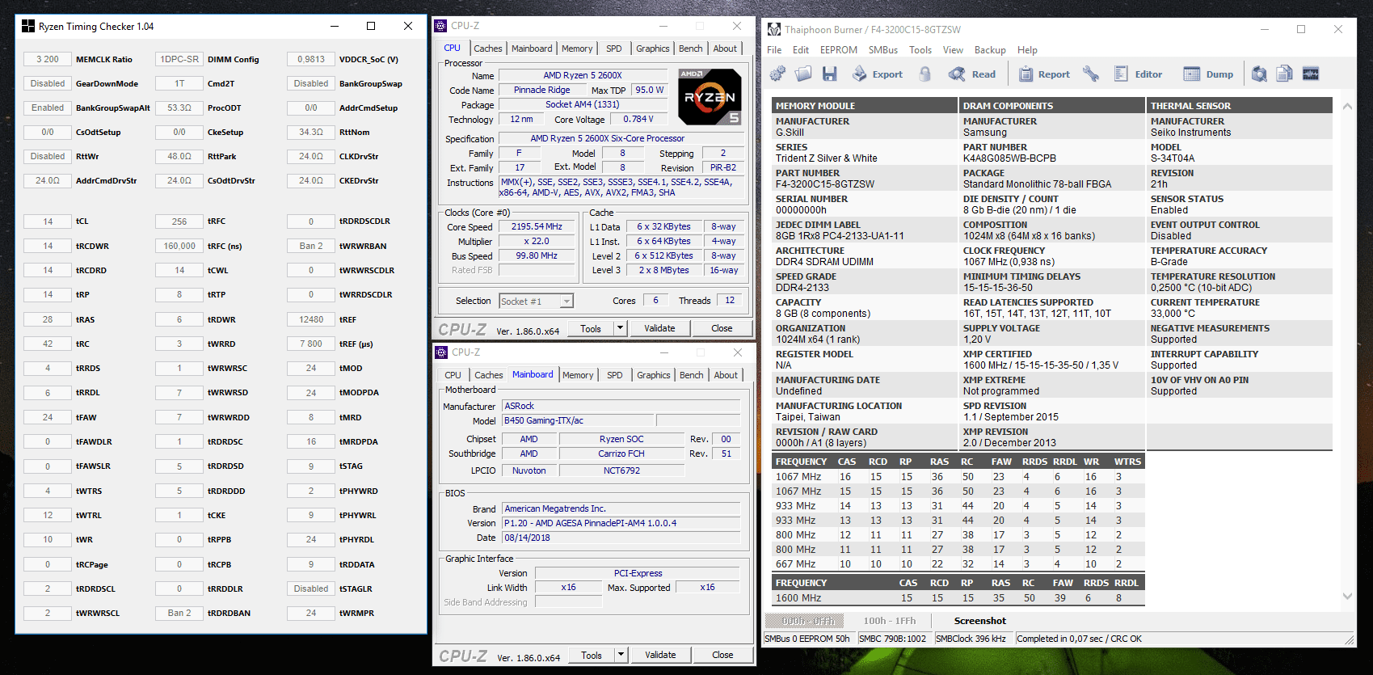Open the EEPROM menu in Thaiphoon Burner
This screenshot has height=675, width=1373.
(x=838, y=50)
